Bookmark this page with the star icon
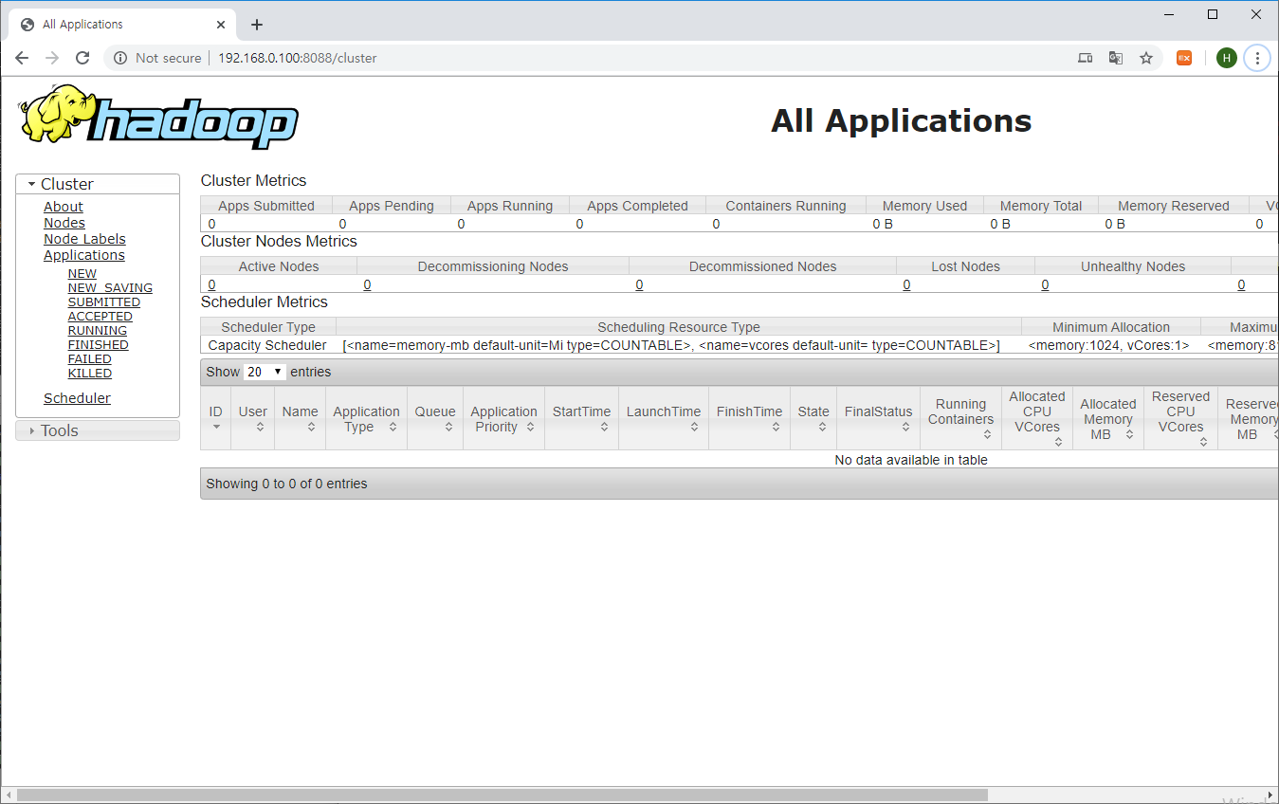The width and height of the screenshot is (1279, 804). click(1146, 58)
